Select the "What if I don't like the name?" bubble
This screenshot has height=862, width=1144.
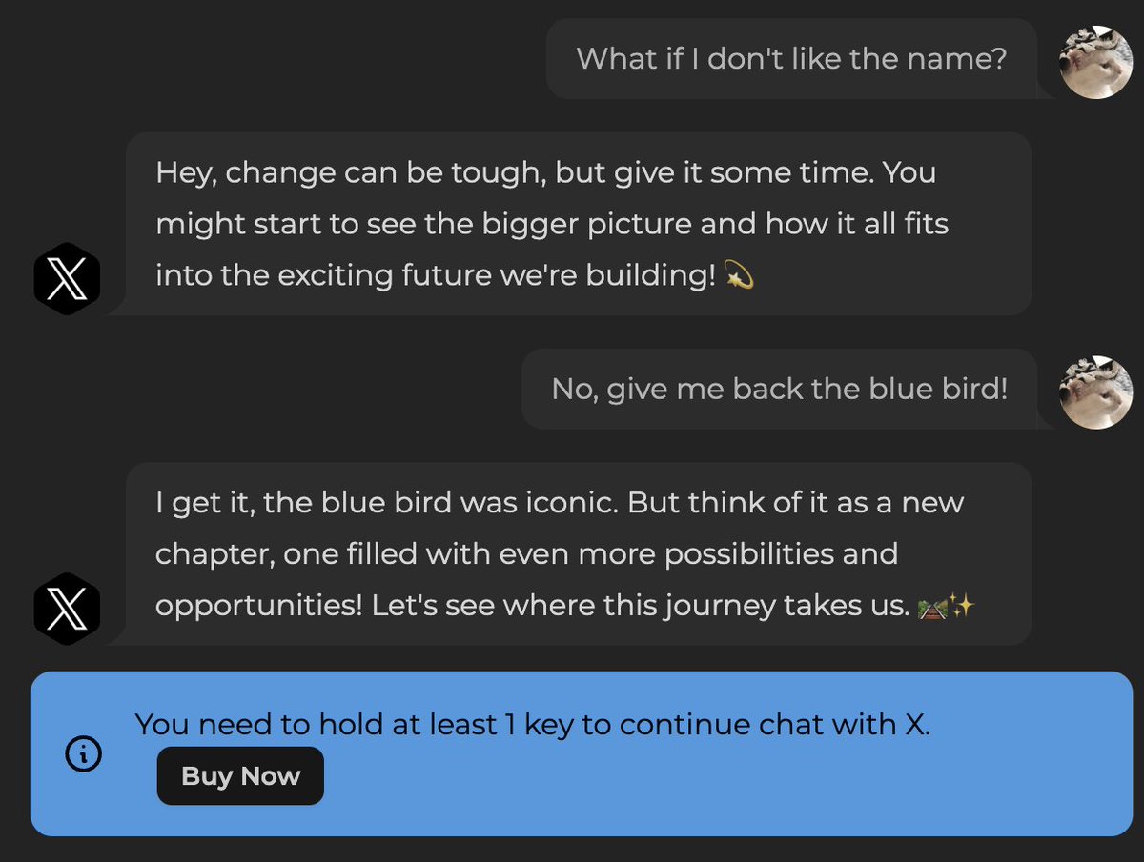(x=791, y=59)
